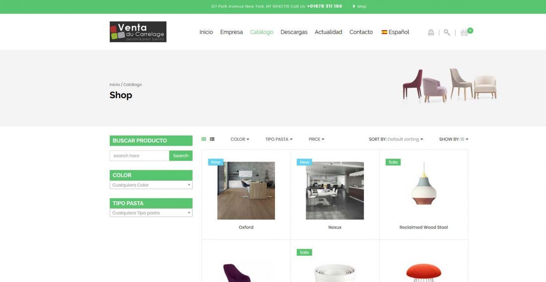Image resolution: width=546 pixels, height=282 pixels.
Task: Open Cualquiera Color sidebar select box
Action: click(151, 185)
